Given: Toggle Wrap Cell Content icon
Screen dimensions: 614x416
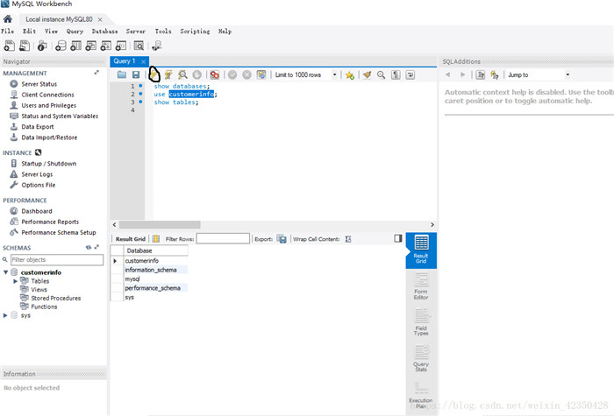Looking at the screenshot, I should point(347,238).
